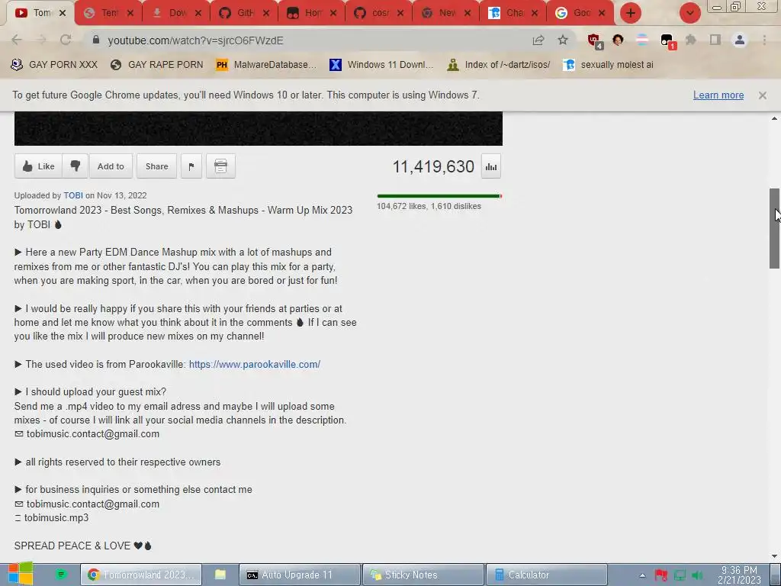Open the share-this-page icon in the address bar
This screenshot has width=781, height=586.
point(538,40)
